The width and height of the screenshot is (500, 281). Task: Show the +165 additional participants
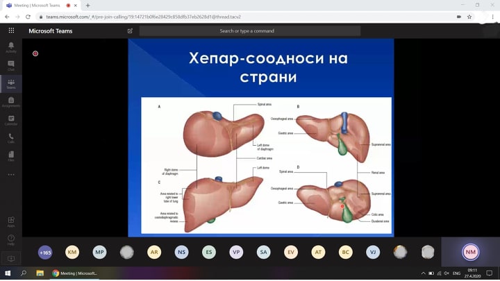click(45, 252)
